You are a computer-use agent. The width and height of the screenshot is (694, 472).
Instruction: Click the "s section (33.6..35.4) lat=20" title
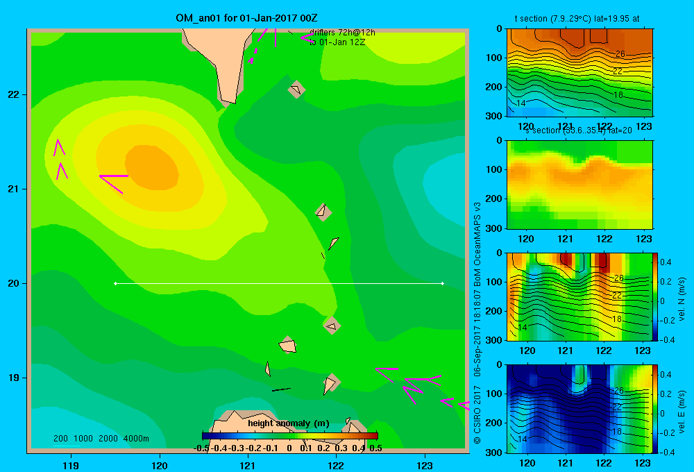tap(579, 130)
